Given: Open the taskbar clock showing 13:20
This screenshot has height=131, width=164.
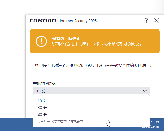Looking at the screenshot, I should [x=154, y=122].
